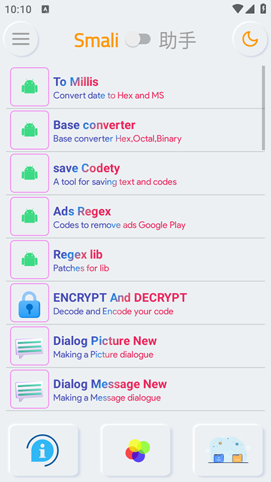Toggle the Smali language switch

click(138, 40)
